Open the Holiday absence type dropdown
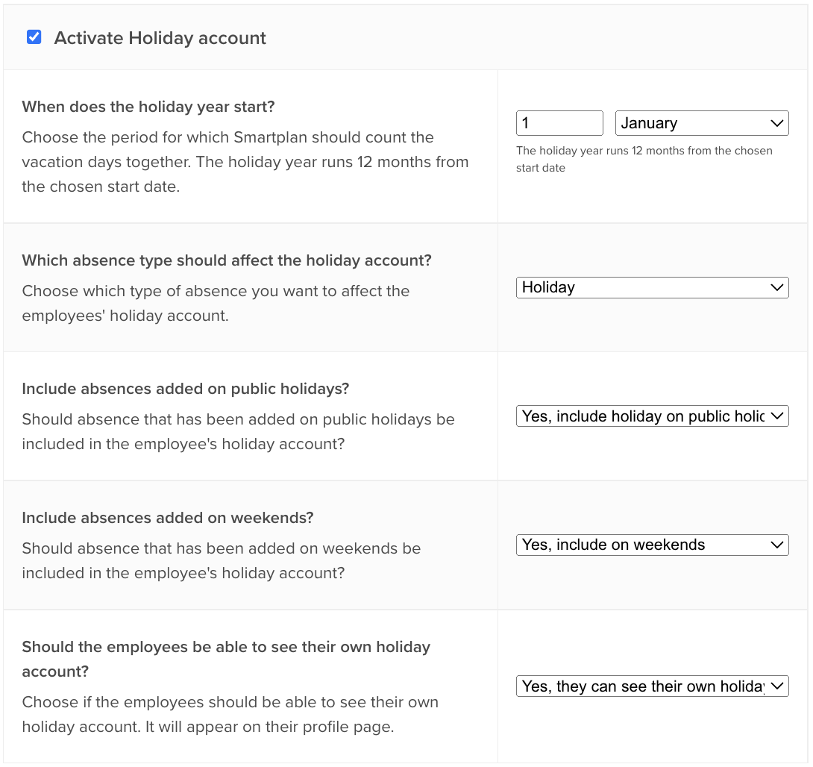813x767 pixels. (652, 287)
